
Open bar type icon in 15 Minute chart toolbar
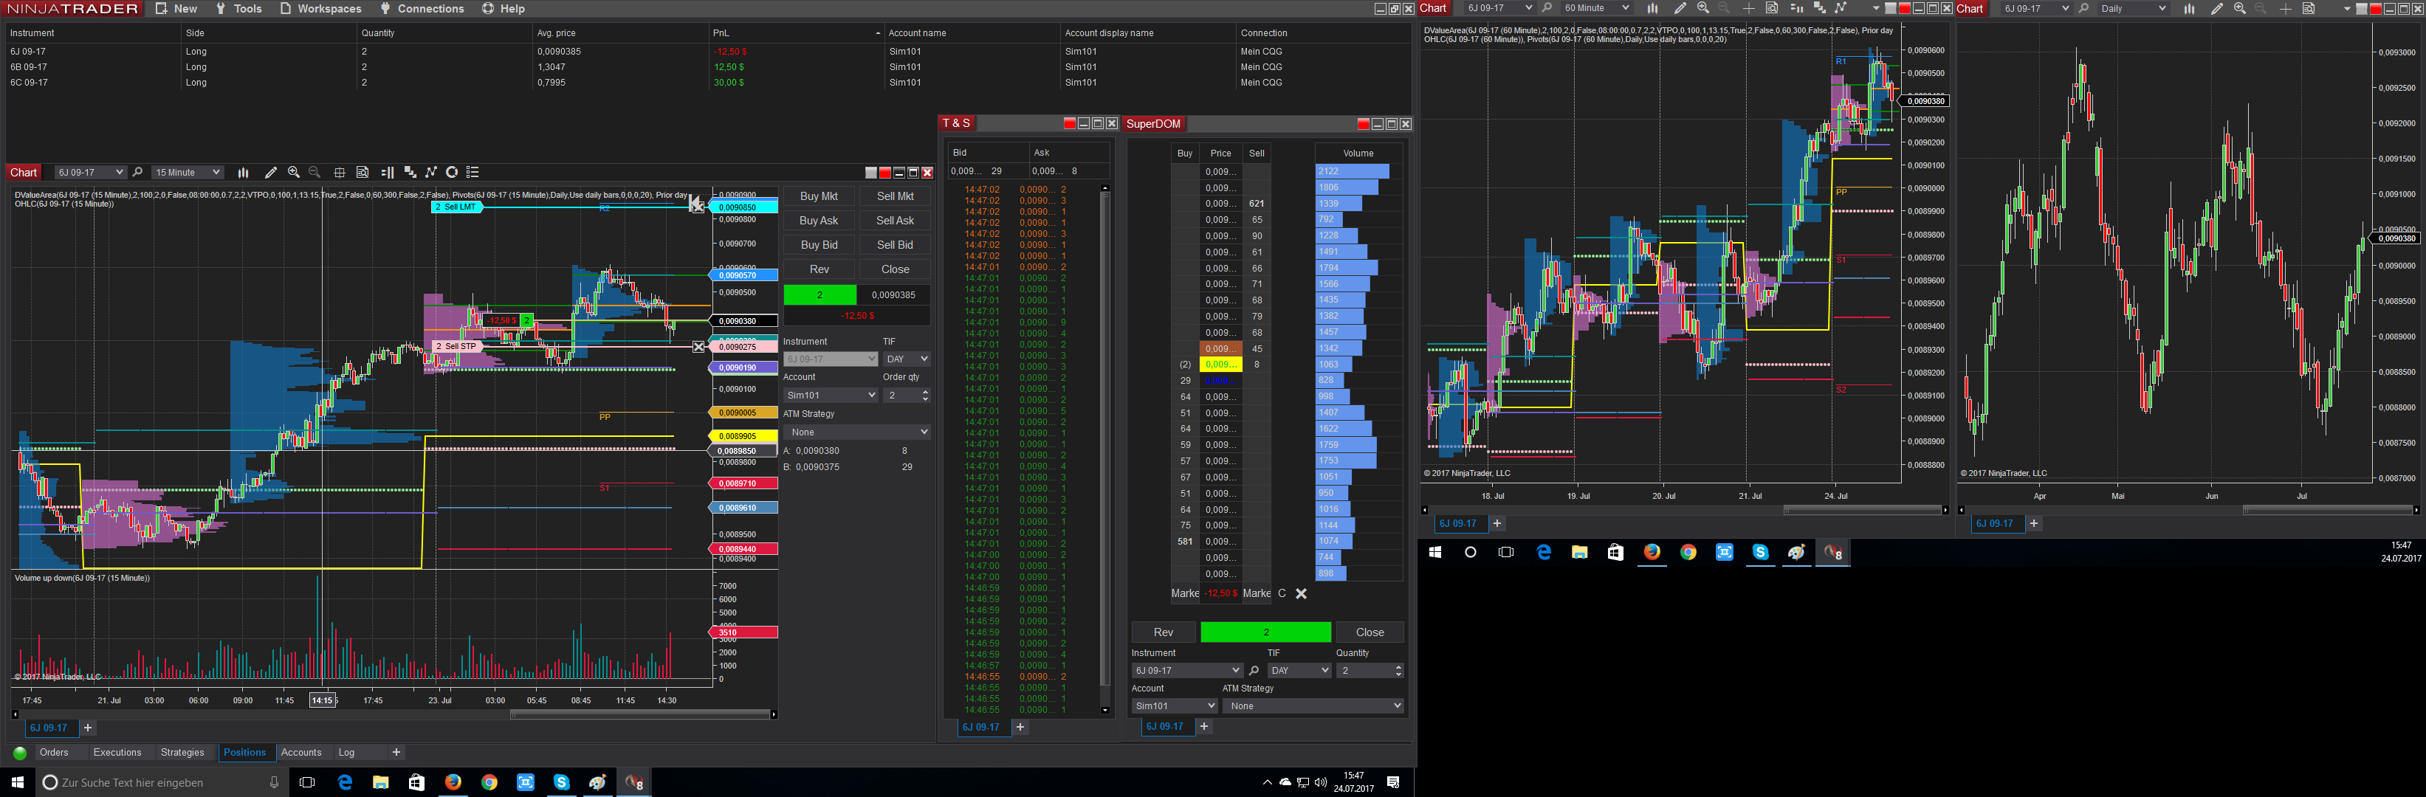point(243,172)
